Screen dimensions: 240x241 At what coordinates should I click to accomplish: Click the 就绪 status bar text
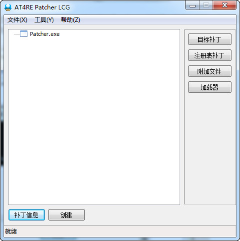tap(11, 232)
